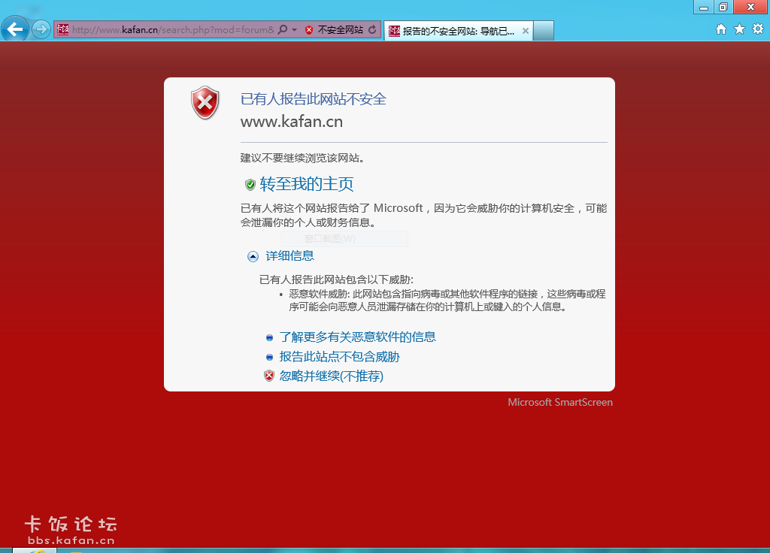770x553 pixels.
Task: Restore down the browser window
Action: [723, 7]
